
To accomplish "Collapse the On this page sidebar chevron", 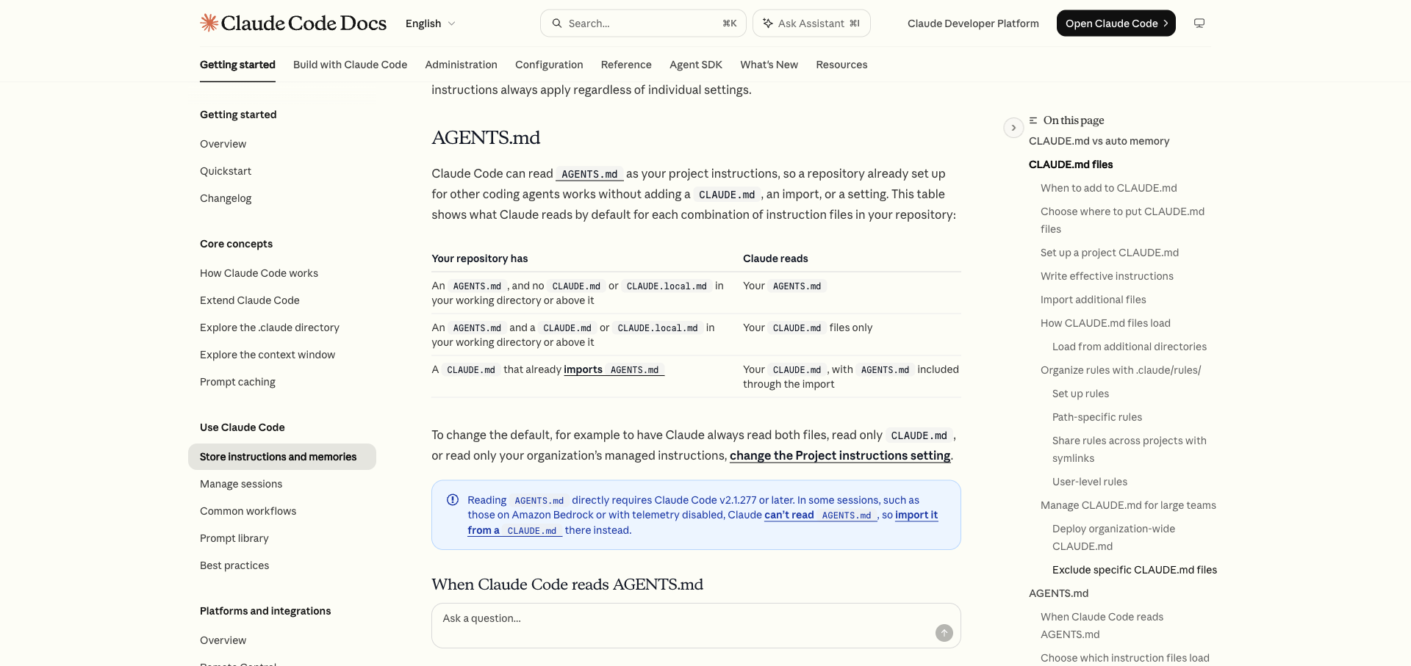I will 1013,128.
